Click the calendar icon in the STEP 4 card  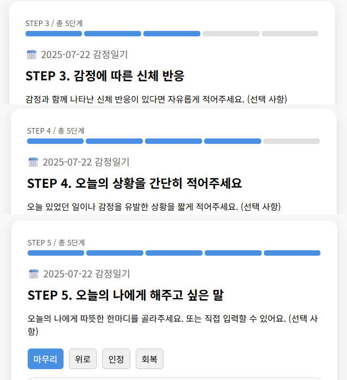[33, 162]
